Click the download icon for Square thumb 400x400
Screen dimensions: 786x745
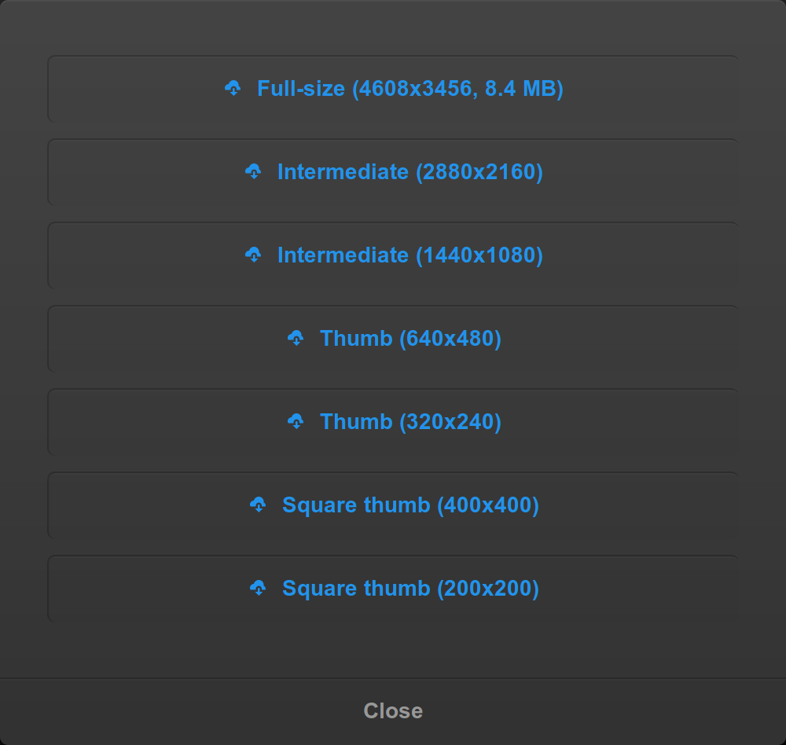259,505
